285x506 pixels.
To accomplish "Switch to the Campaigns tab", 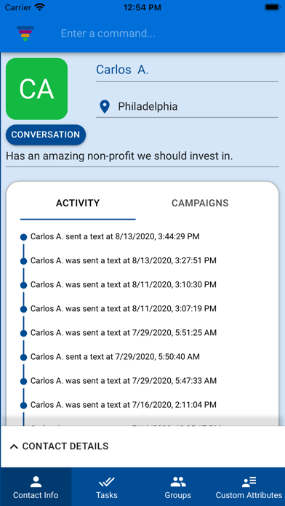I will pyautogui.click(x=200, y=204).
